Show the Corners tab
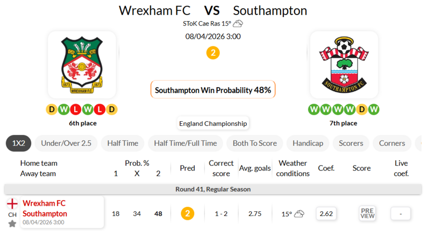The height and width of the screenshot is (233, 424). (x=392, y=143)
